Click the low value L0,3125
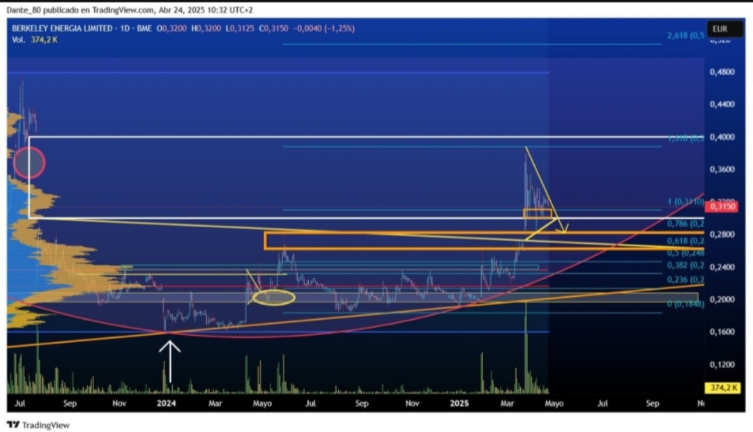The image size is (753, 432). tap(240, 29)
